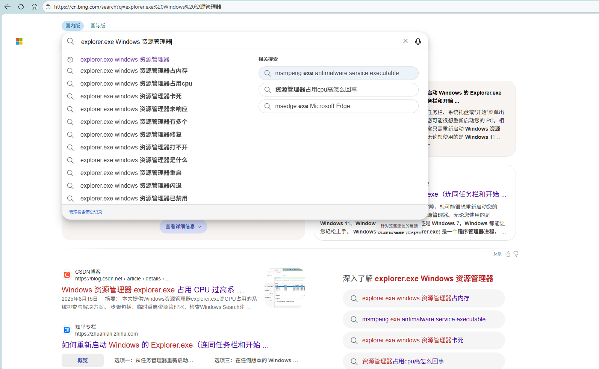Viewport: 599px width, 369px height.
Task: Switch to the 国内版 tab
Action: pyautogui.click(x=73, y=26)
